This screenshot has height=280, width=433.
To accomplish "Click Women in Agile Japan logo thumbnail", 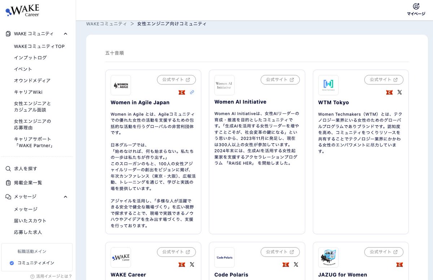I will click(x=121, y=85).
